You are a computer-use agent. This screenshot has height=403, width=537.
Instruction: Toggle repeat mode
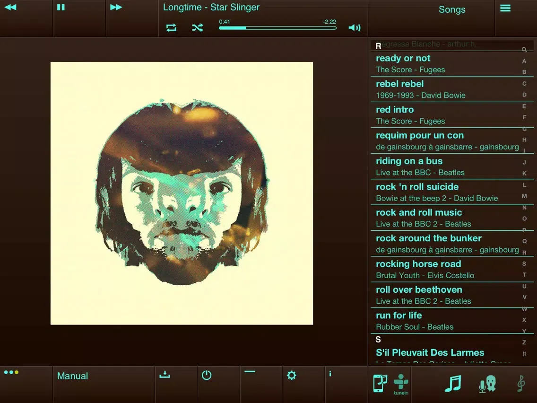(171, 28)
